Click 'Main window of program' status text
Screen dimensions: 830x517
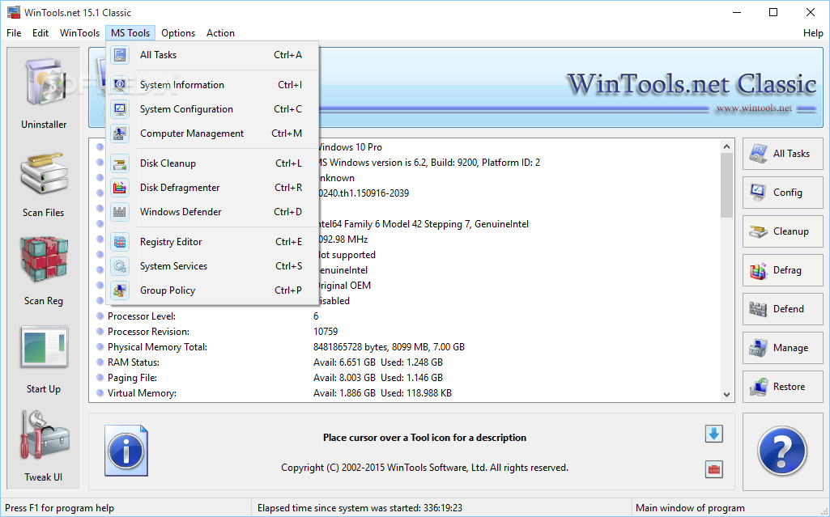point(690,508)
